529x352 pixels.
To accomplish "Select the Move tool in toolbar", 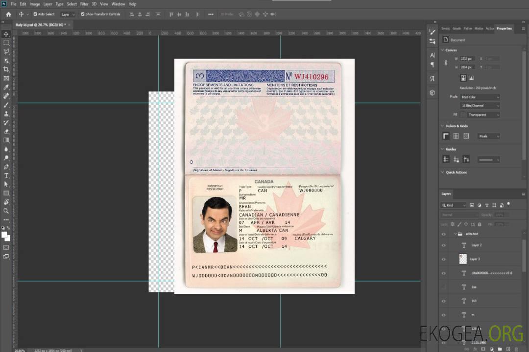I will pyautogui.click(x=6, y=34).
